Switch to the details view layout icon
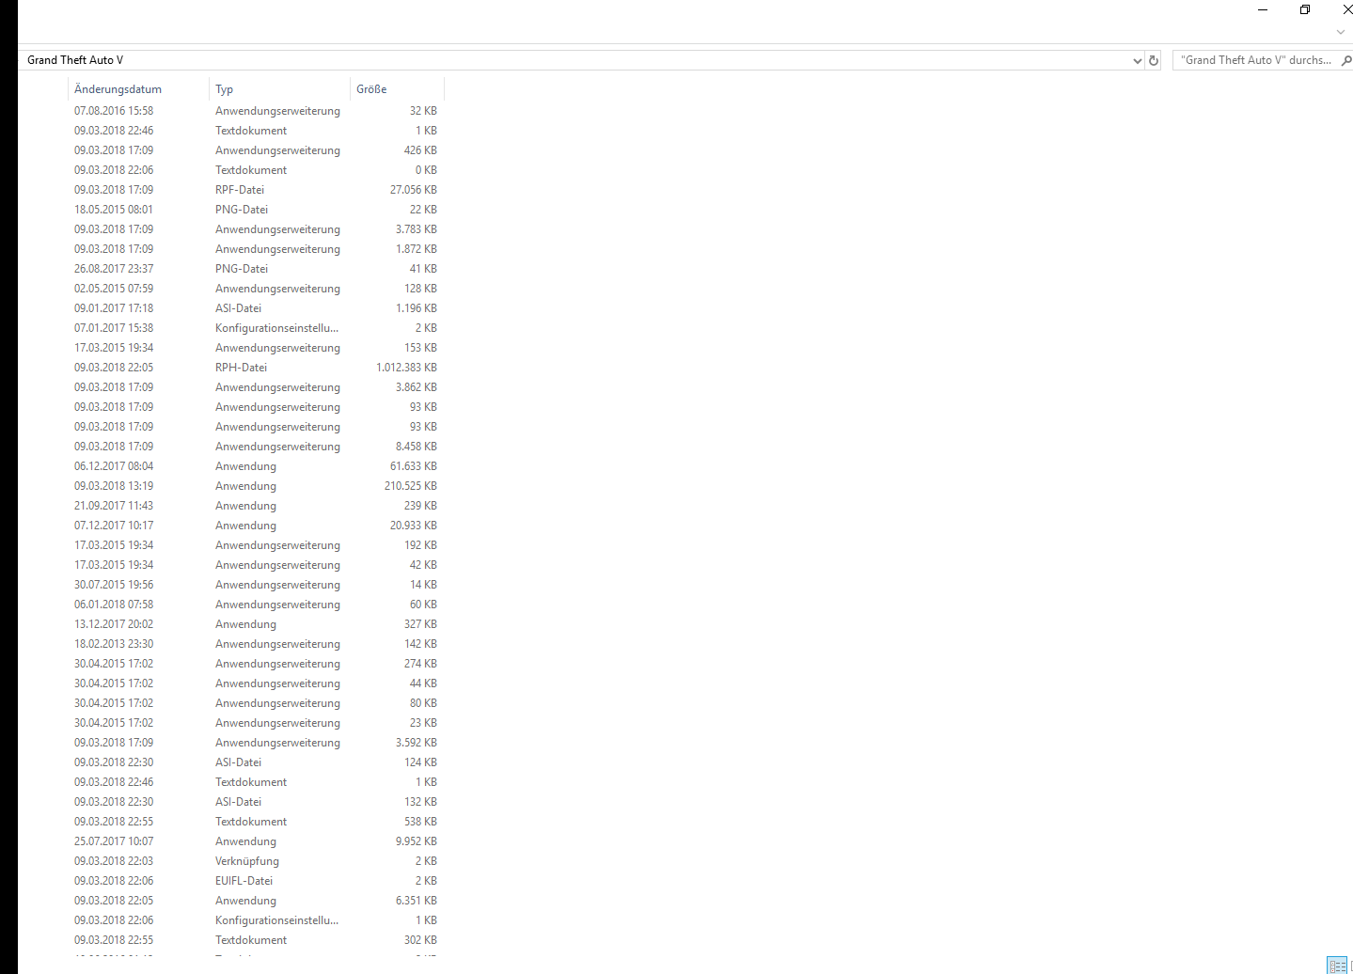 1337,966
